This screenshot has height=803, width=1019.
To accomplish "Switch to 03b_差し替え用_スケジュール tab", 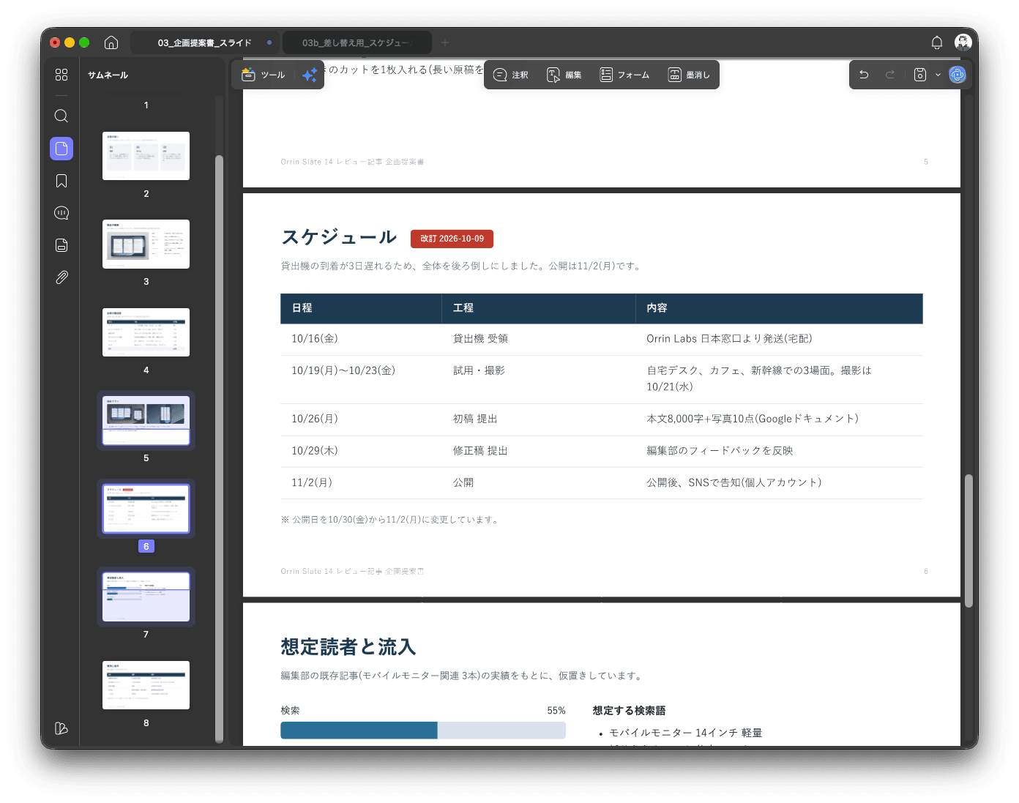I will 357,42.
